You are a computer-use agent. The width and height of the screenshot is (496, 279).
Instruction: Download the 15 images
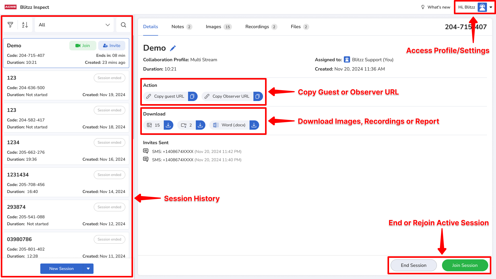(168, 125)
